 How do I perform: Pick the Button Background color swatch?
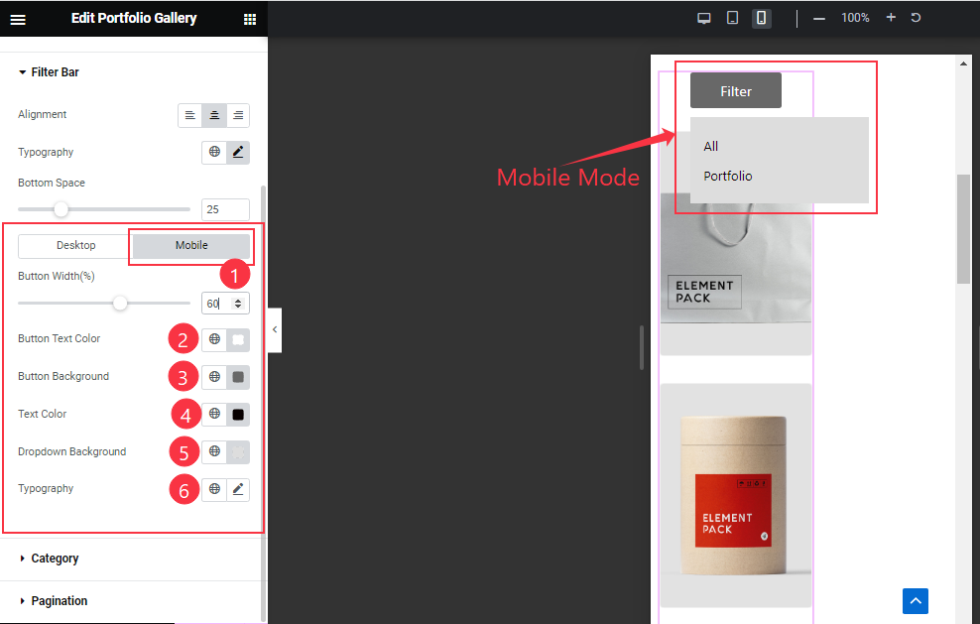[238, 377]
